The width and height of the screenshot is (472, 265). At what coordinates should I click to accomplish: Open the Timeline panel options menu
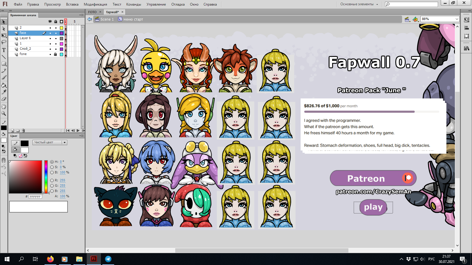coord(81,15)
